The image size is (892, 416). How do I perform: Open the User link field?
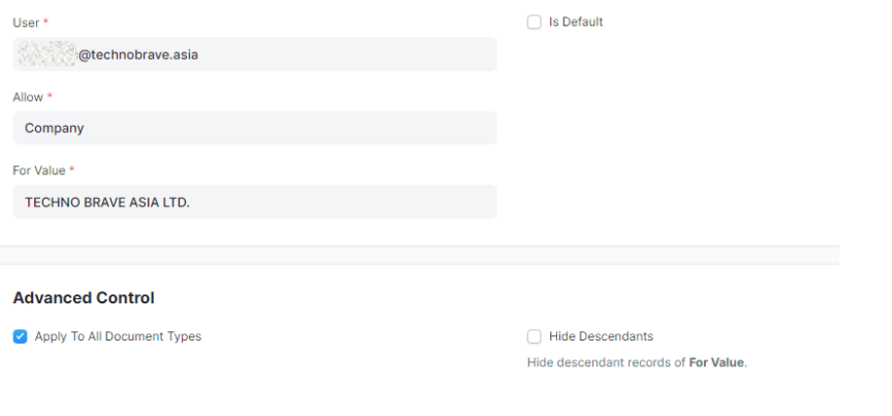(x=255, y=54)
